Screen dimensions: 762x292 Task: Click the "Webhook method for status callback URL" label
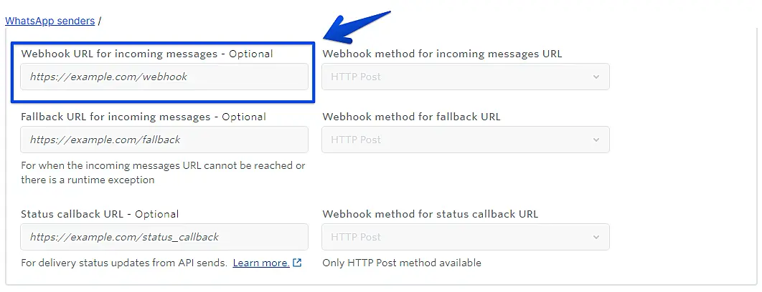pyautogui.click(x=430, y=214)
